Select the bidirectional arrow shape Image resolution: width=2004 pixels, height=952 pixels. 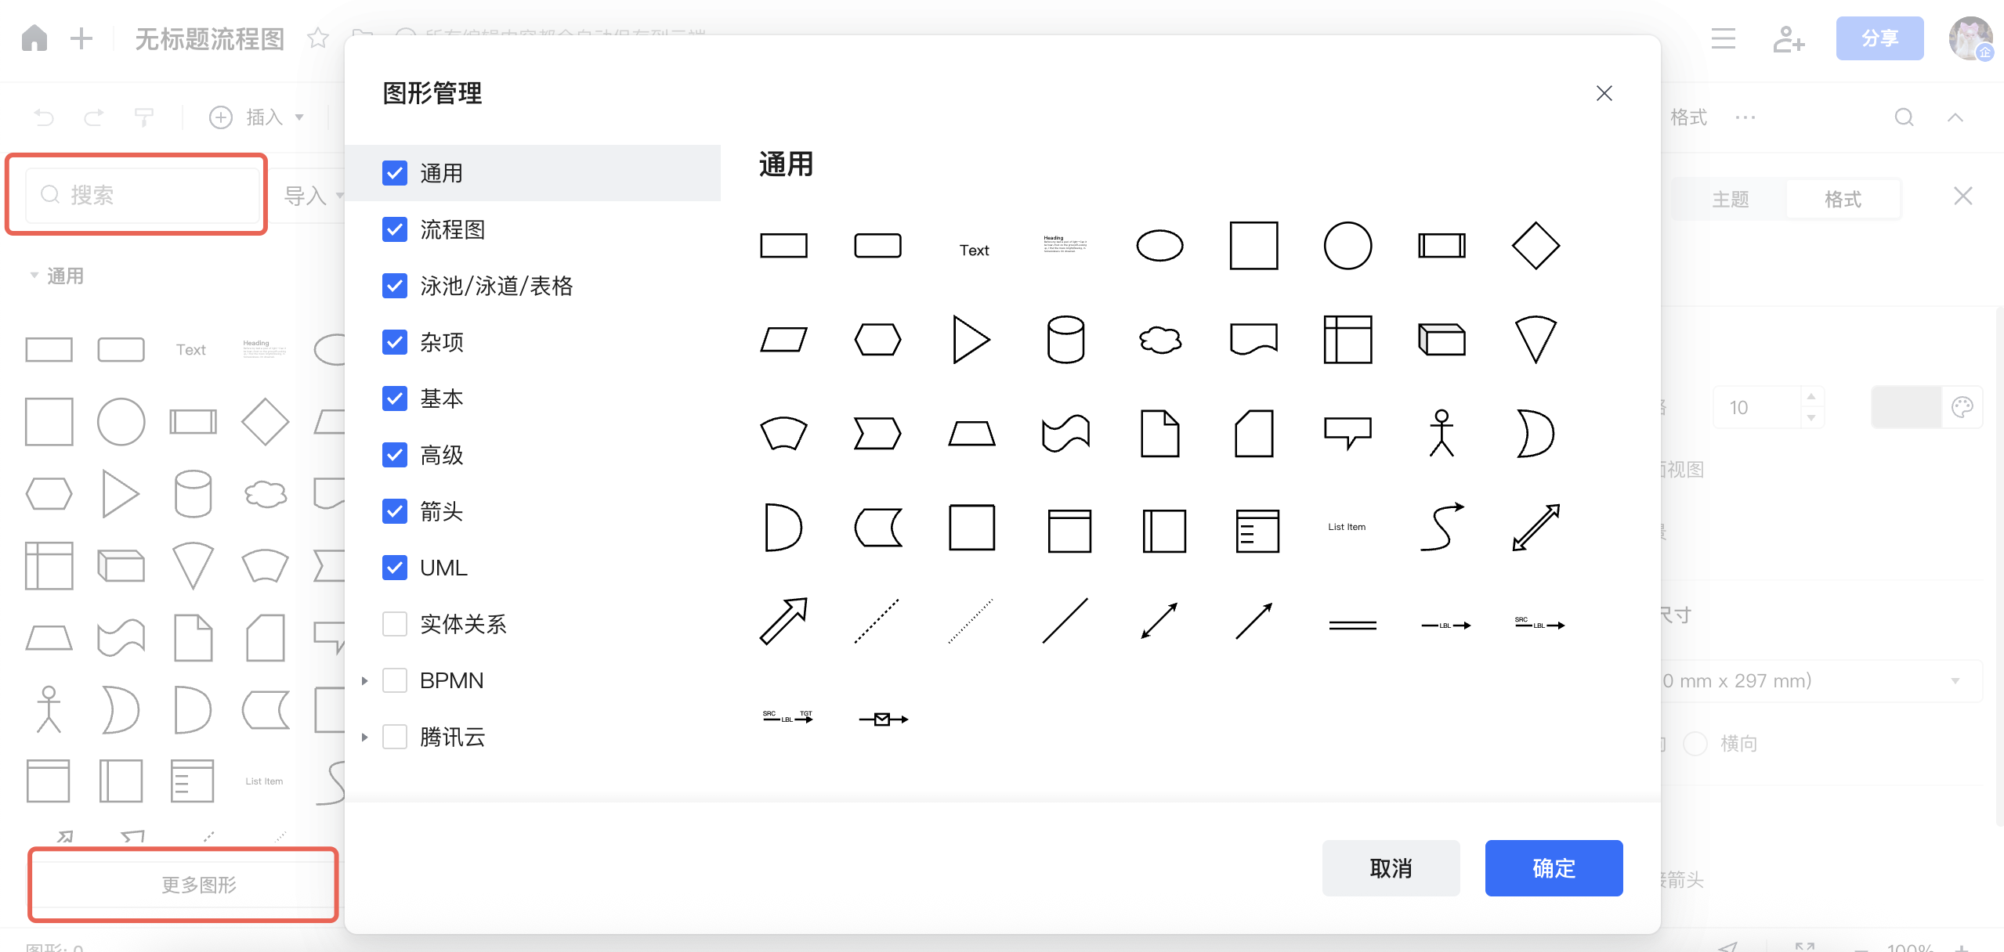pyautogui.click(x=1536, y=527)
